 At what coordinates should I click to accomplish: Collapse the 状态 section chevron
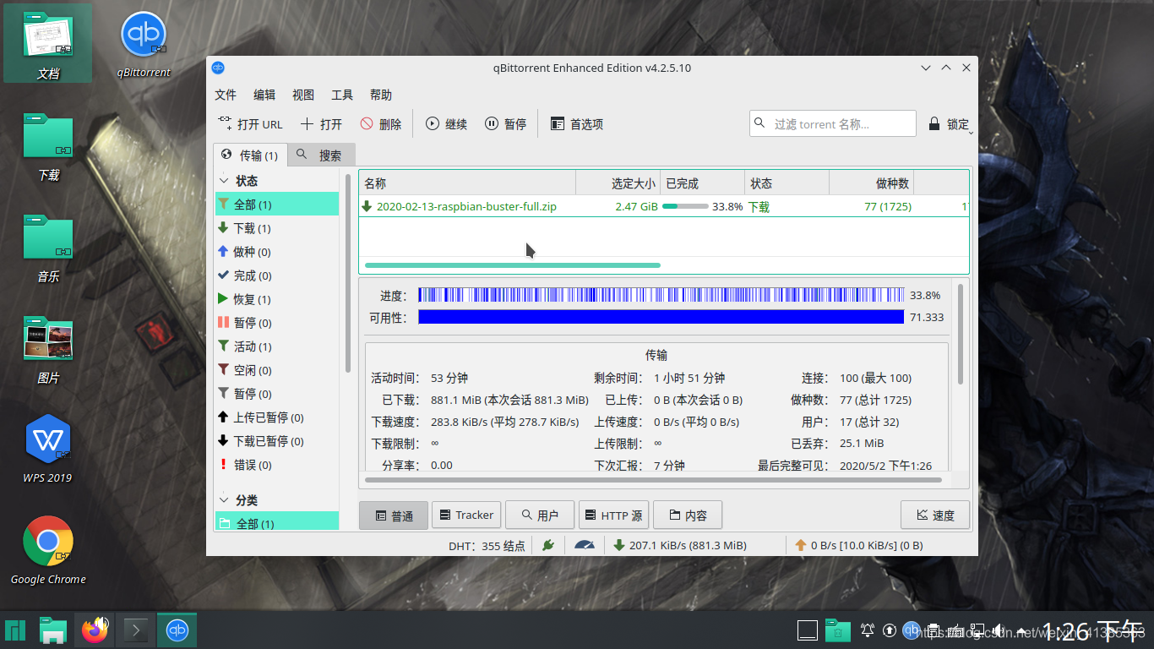(224, 181)
